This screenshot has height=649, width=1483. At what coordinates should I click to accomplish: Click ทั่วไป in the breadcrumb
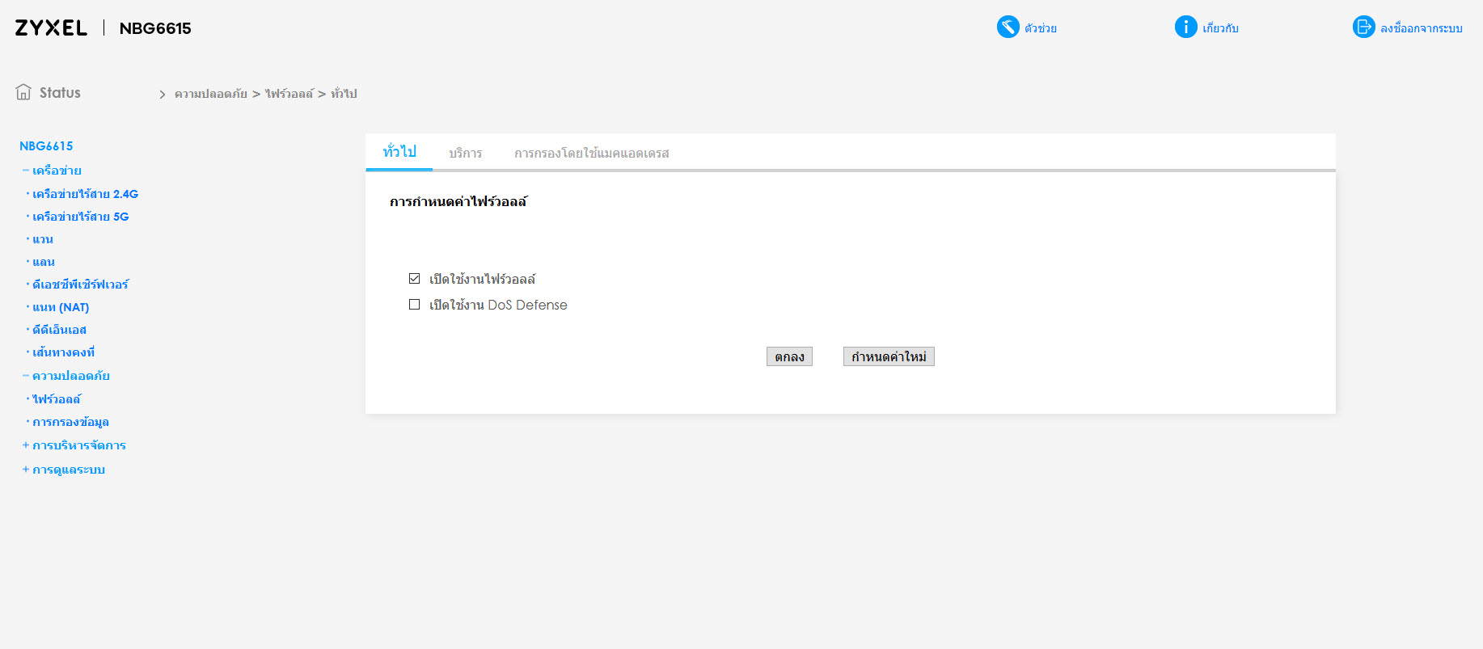tap(344, 94)
